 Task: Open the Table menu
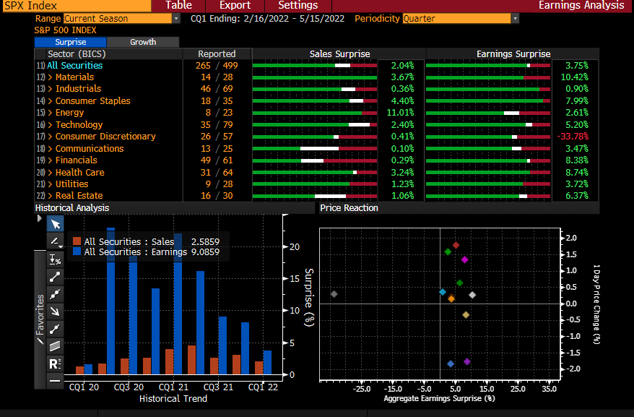pos(178,5)
